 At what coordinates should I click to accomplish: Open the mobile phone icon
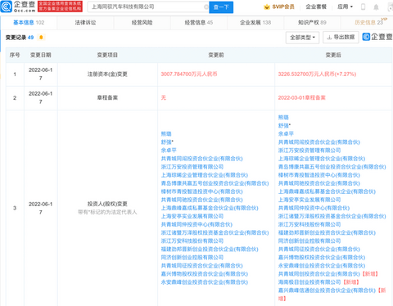363,7
